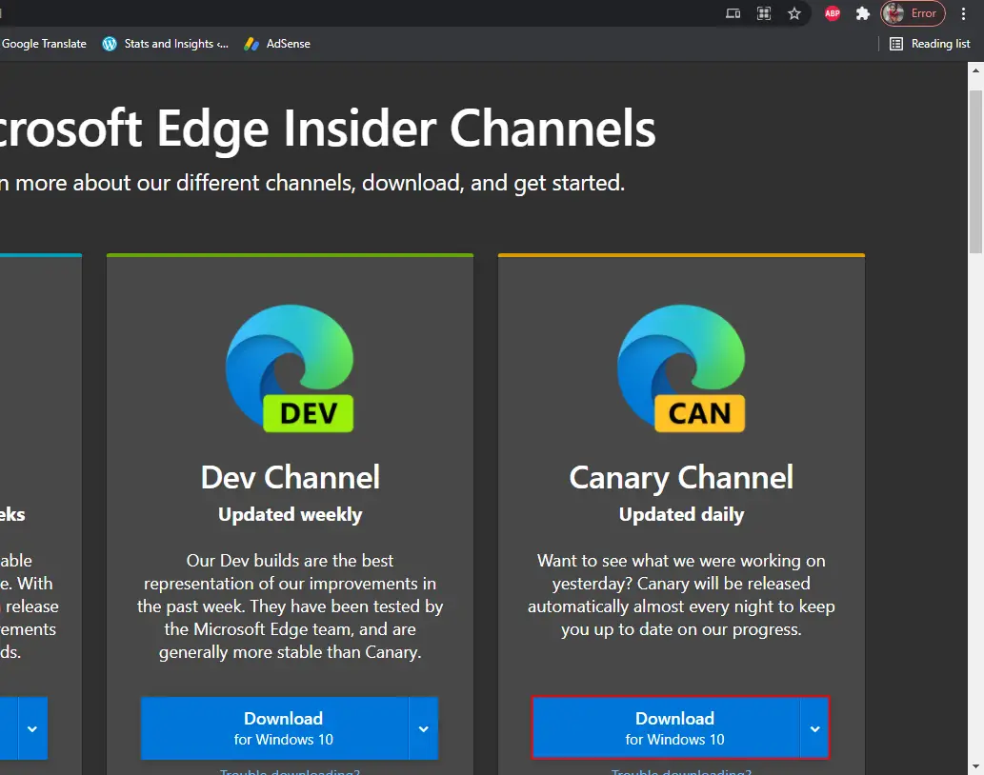Click Trouble downloading link under Canary
Viewport: 984px width, 775px height.
tap(681, 771)
